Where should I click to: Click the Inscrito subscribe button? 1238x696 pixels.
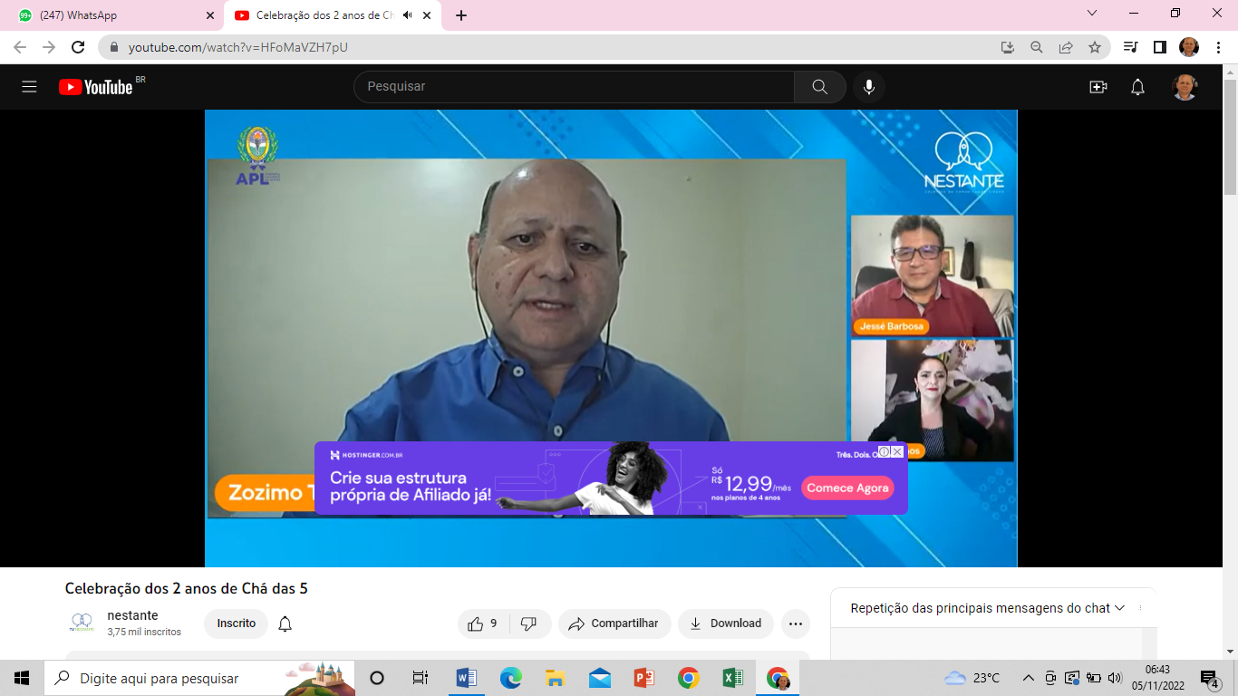(237, 623)
